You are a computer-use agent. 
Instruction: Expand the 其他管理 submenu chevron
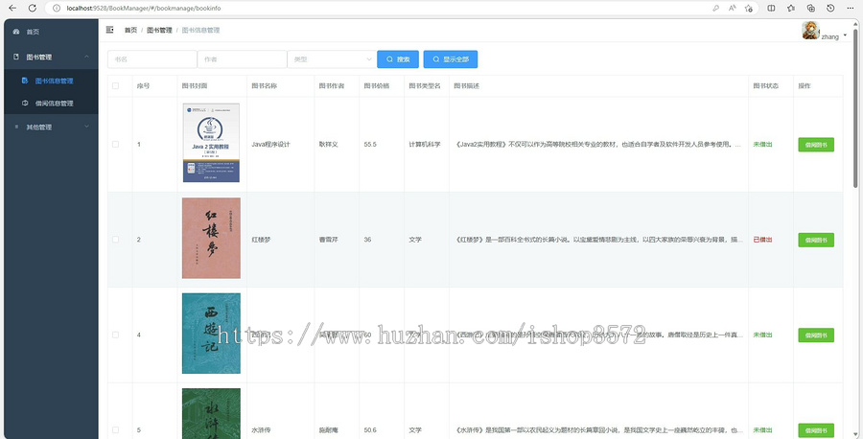(86, 127)
